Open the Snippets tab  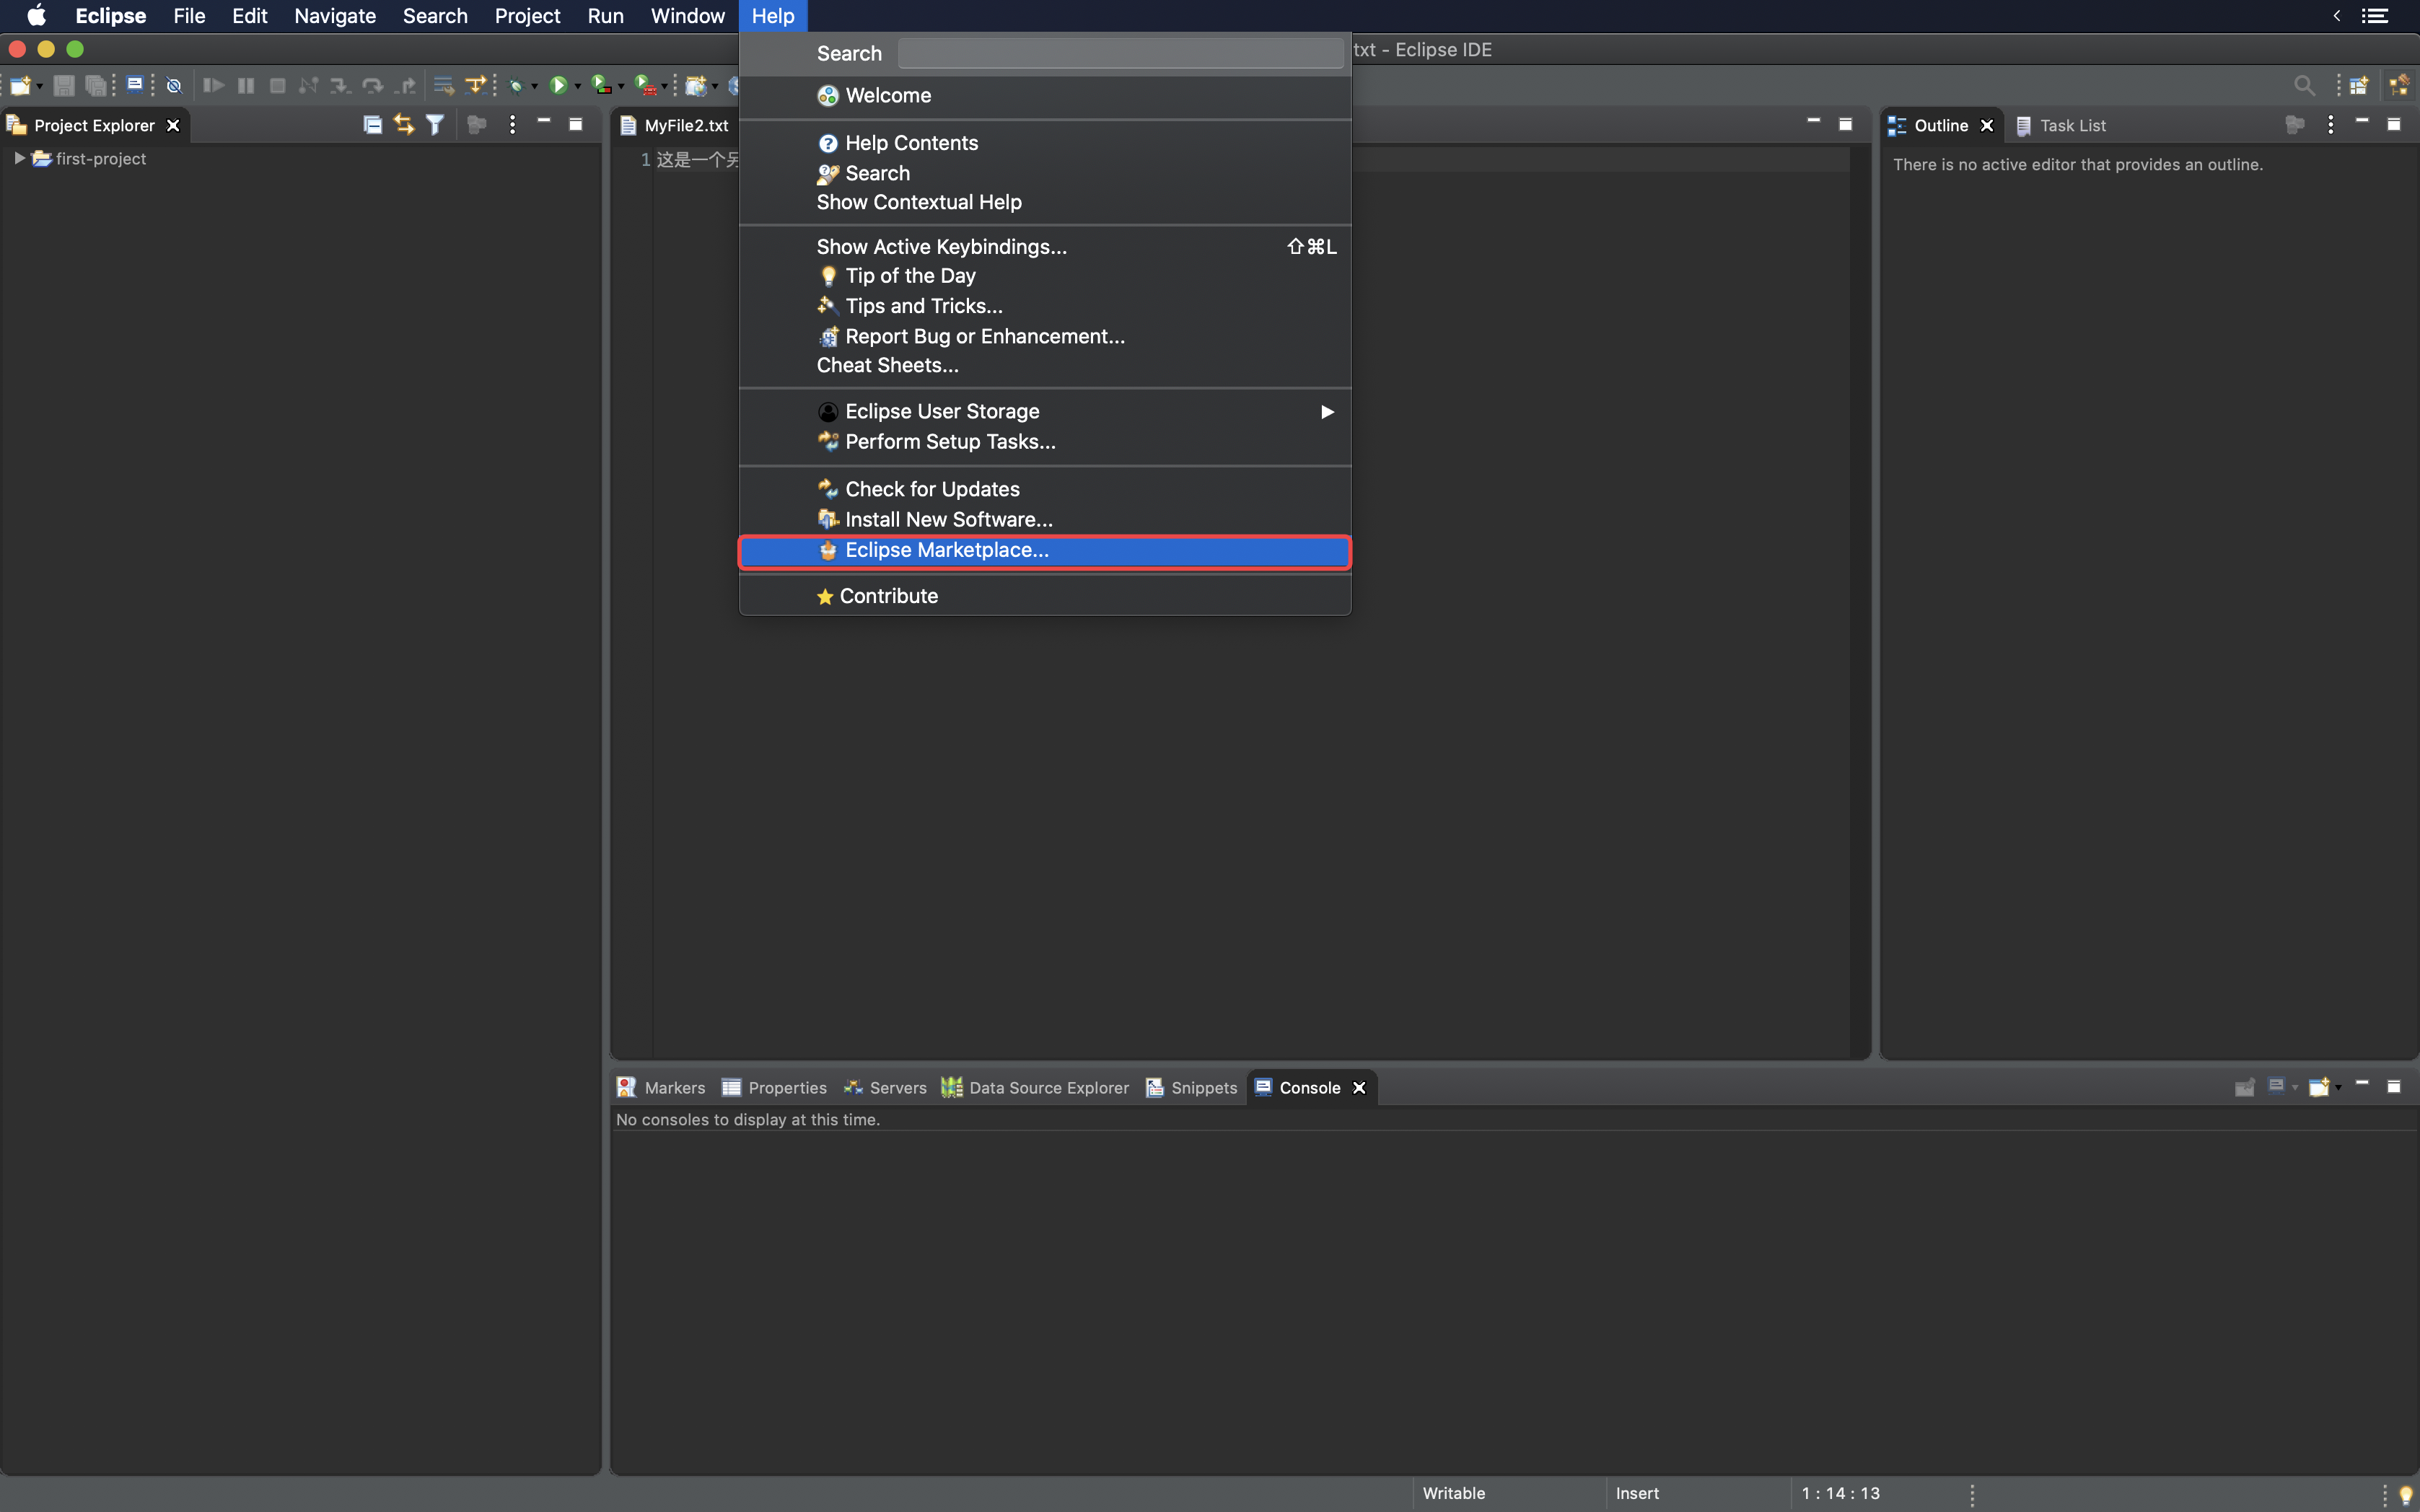pos(1191,1087)
